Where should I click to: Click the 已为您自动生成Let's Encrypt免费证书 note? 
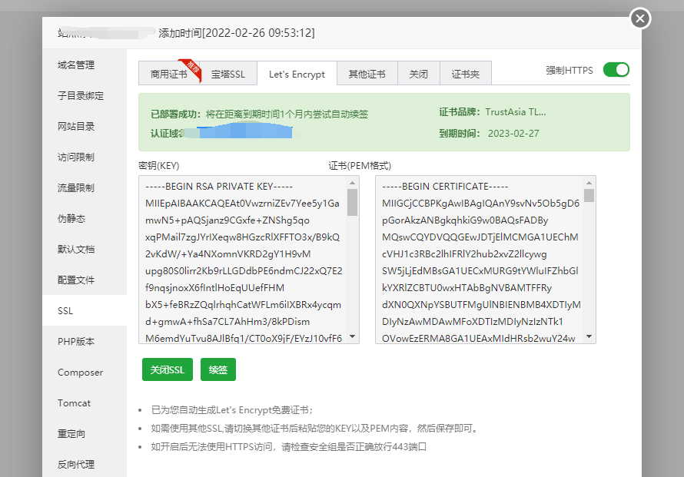click(231, 410)
